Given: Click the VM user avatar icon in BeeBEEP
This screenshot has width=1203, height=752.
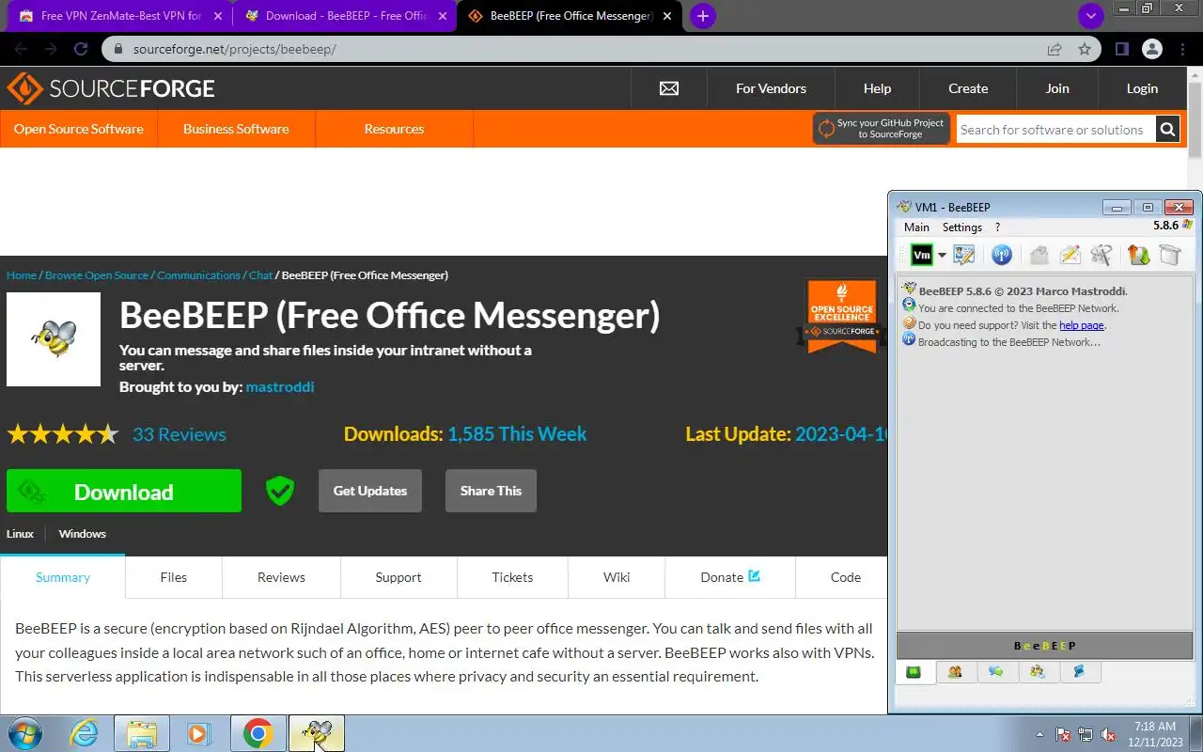Looking at the screenshot, I should pyautogui.click(x=921, y=255).
